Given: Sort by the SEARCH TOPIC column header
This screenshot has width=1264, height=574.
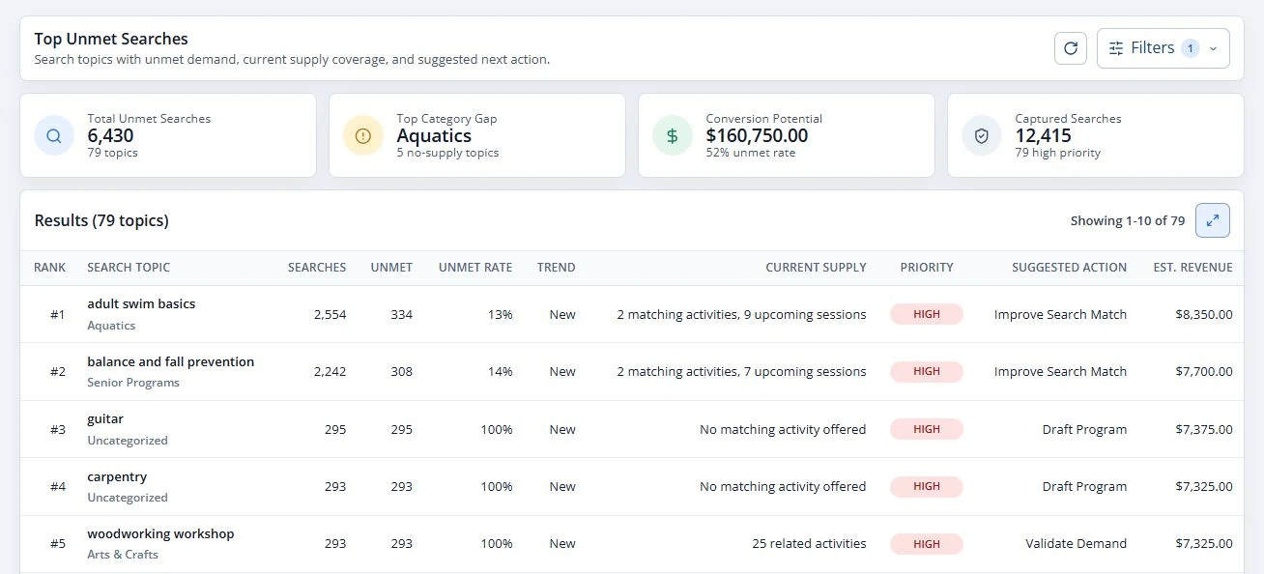Looking at the screenshot, I should tap(129, 268).
